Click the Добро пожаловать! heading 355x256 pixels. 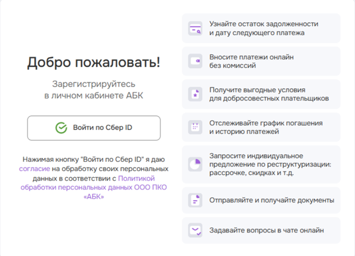[x=94, y=62]
